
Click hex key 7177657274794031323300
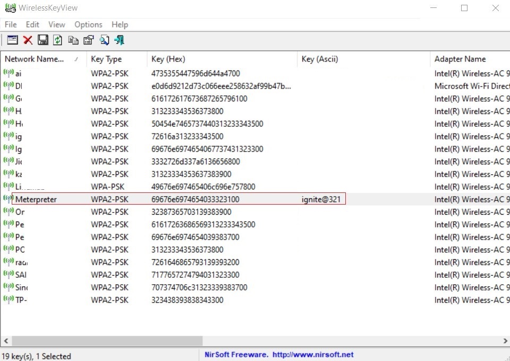click(195, 275)
